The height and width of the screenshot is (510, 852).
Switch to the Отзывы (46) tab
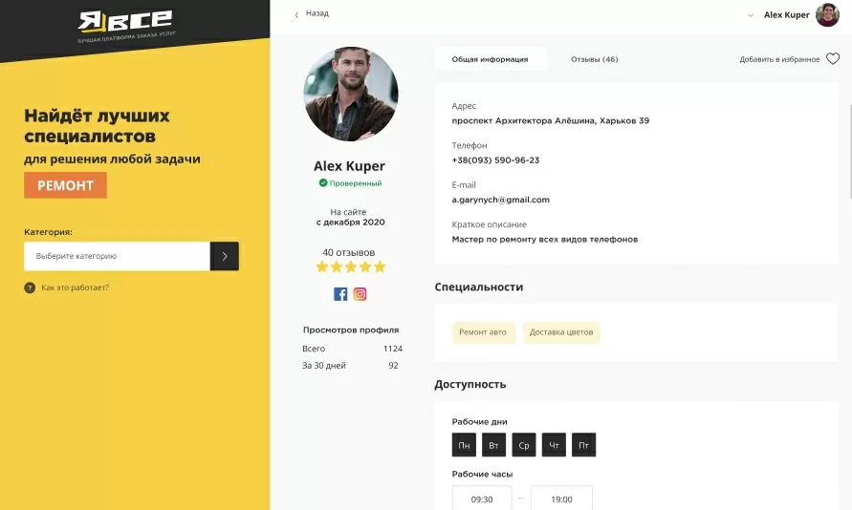pos(594,59)
